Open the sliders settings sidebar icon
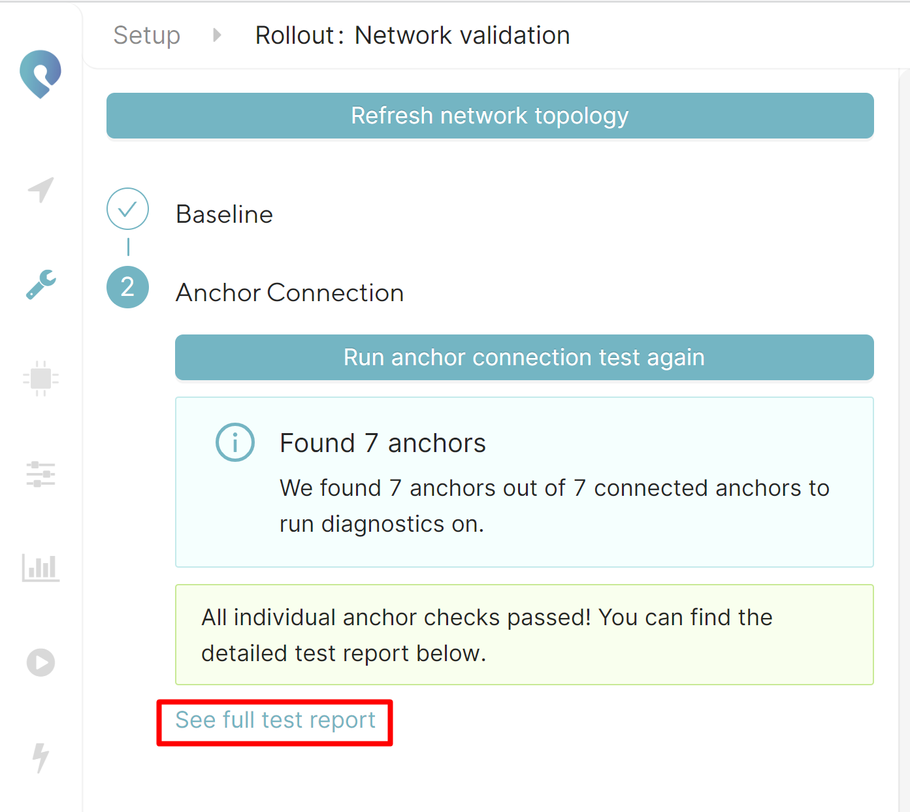The image size is (910, 812). coord(41,474)
